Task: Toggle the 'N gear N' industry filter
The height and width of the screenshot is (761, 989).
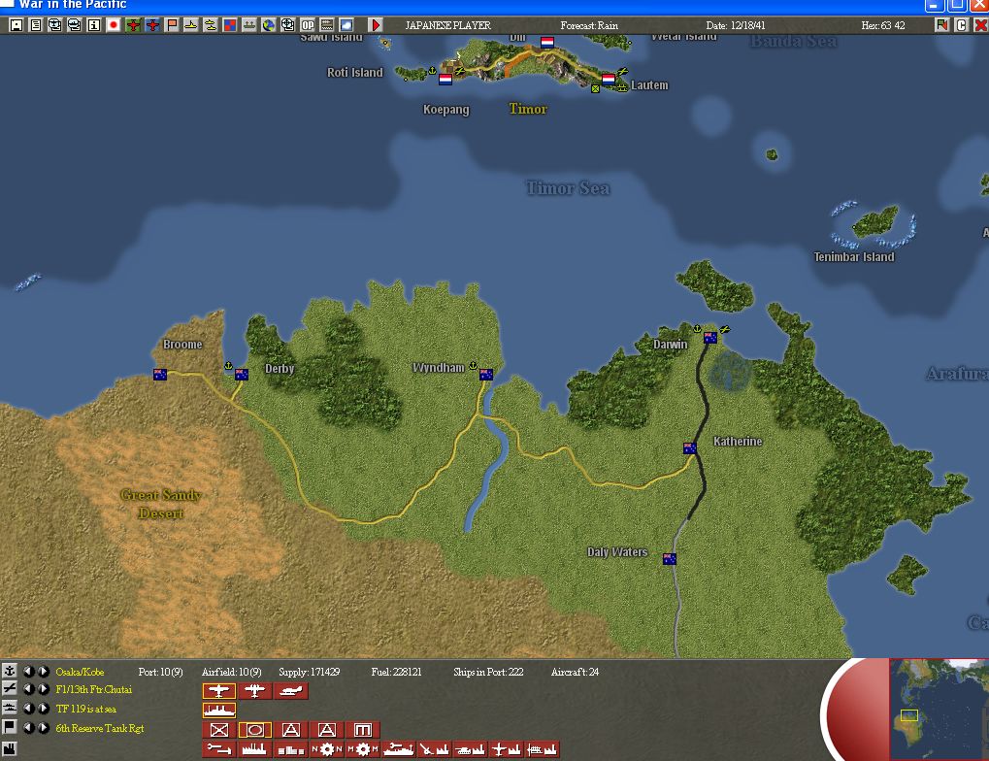Action: (327, 749)
